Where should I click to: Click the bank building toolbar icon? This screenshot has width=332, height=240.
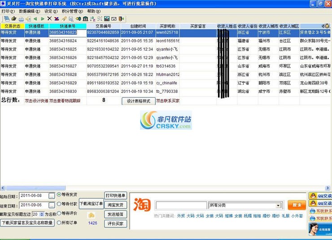(85, 19)
